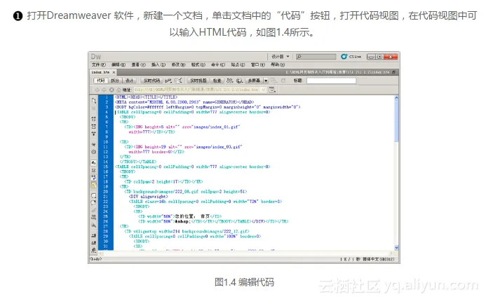Viewport: 486px width, 301px height.
Task: Switch to 拆分 split view
Action: click(x=115, y=80)
